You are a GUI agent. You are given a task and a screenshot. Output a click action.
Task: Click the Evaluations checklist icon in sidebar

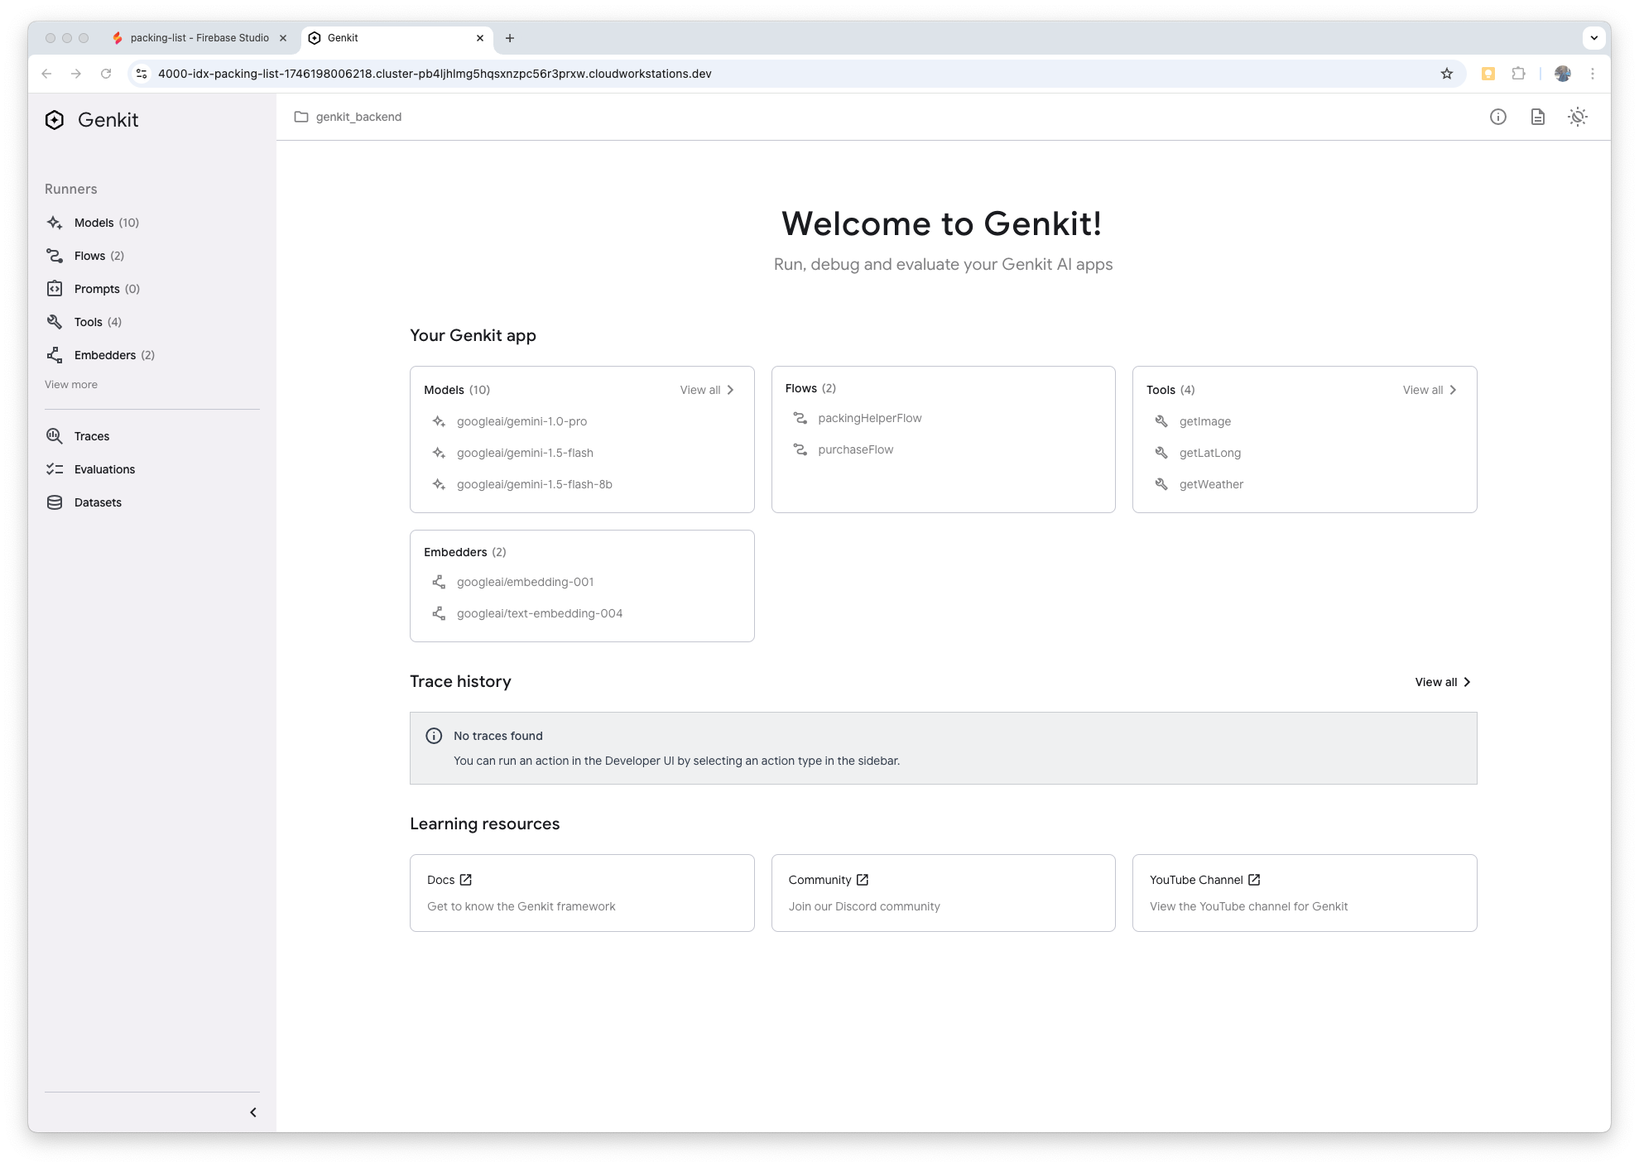click(x=55, y=469)
